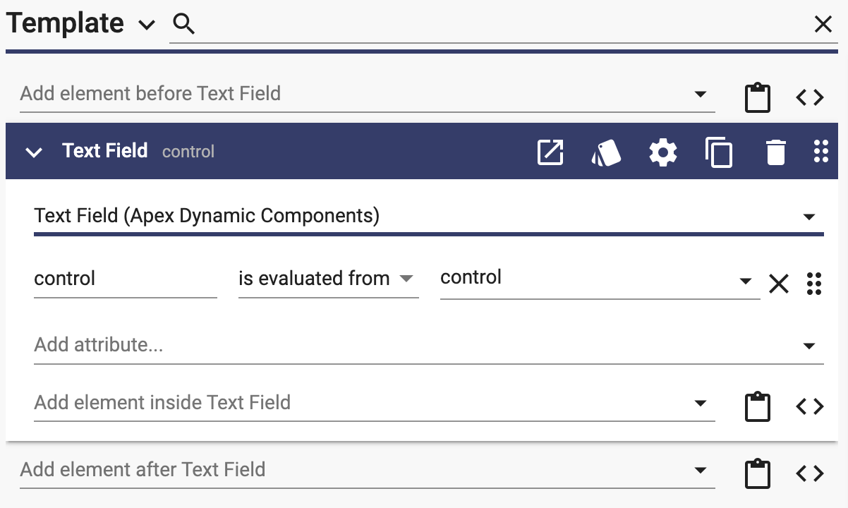Open Add element before Text Field dropdown
Screen dimensions: 848x508
point(701,94)
